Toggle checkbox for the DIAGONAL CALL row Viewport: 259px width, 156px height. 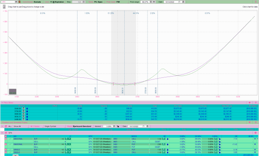click(x=6, y=139)
